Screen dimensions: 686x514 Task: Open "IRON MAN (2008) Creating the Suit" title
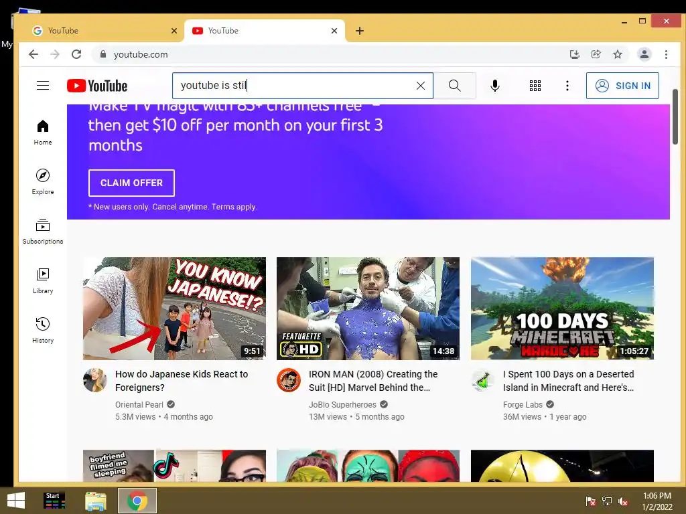pos(373,381)
